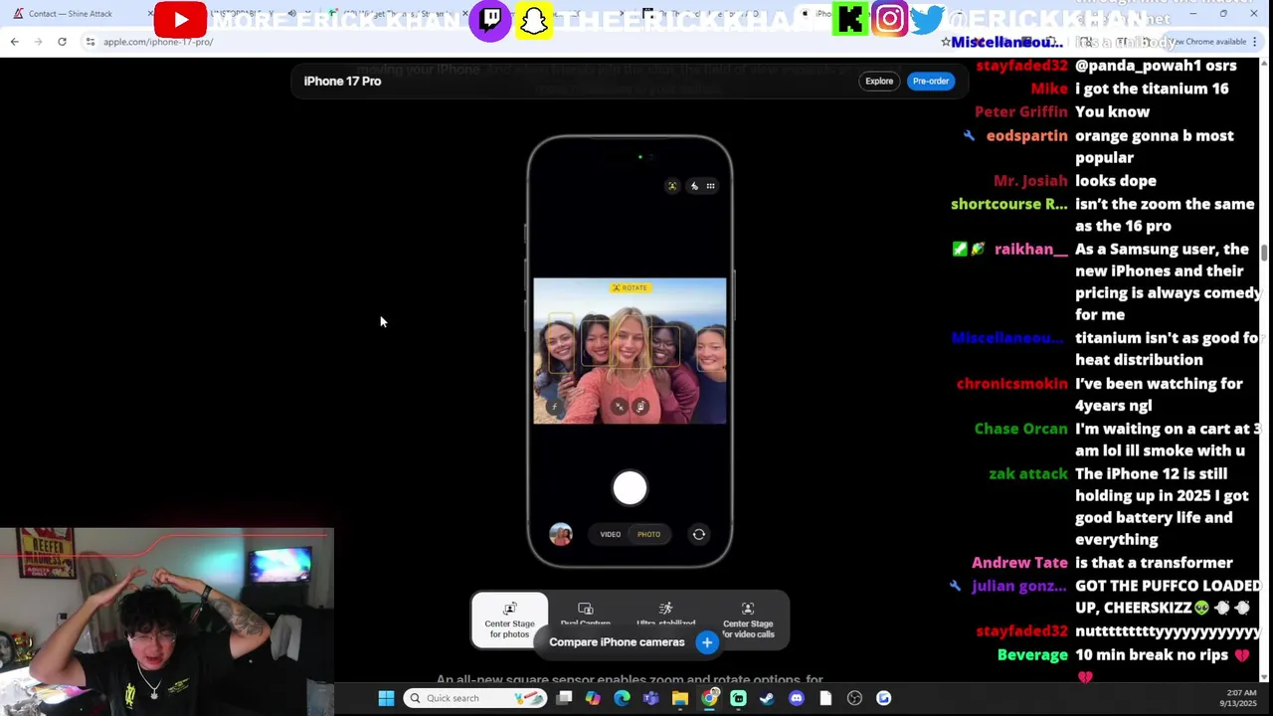The width and height of the screenshot is (1273, 716).
Task: Open last photo thumbnail in phone camera
Action: 561,535
